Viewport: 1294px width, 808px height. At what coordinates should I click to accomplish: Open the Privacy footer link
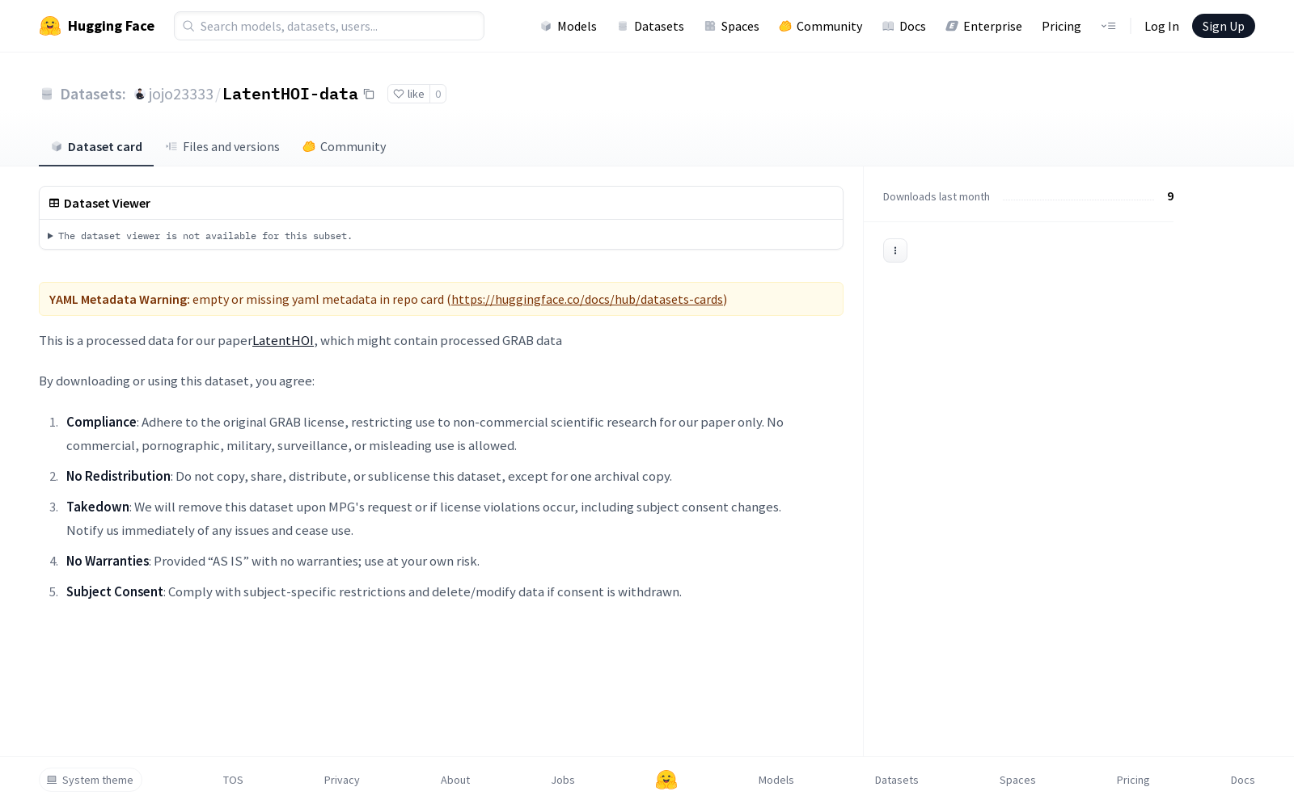[x=341, y=780]
